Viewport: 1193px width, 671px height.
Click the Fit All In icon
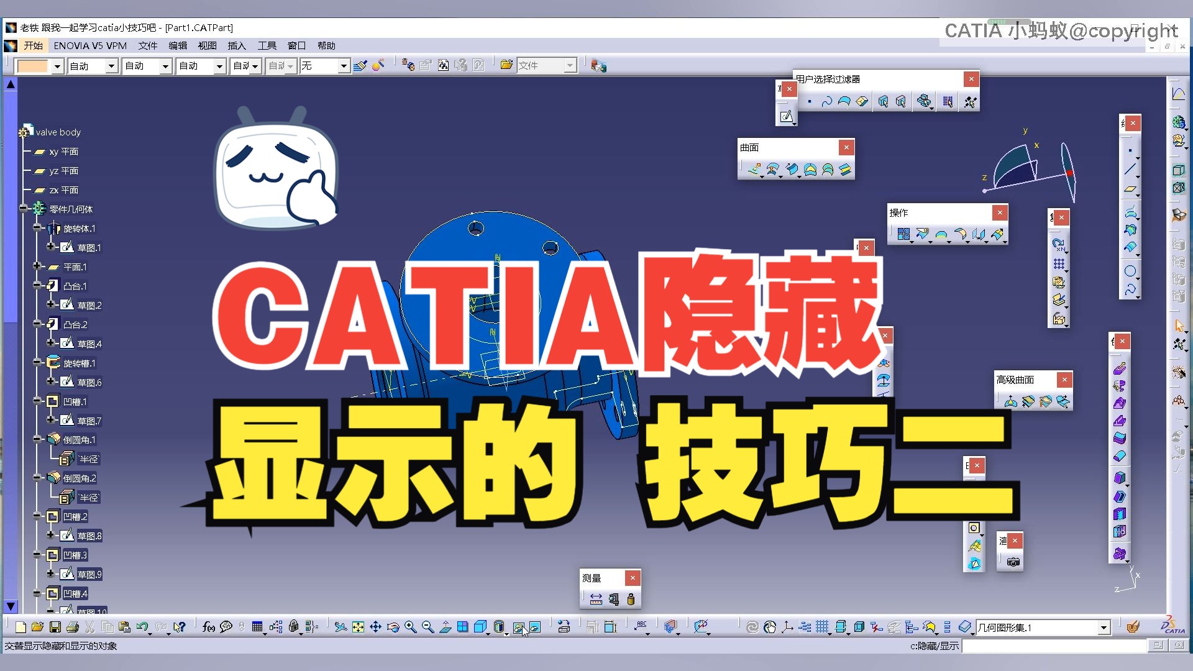pos(358,627)
